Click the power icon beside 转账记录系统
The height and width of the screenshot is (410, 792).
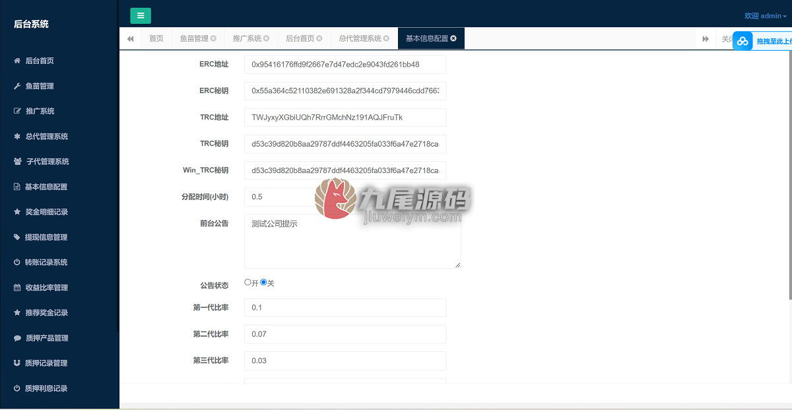(17, 262)
